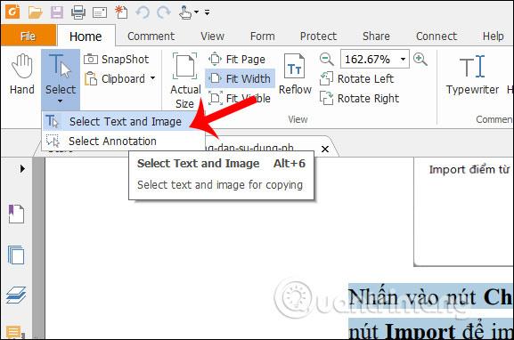Choose Select Text and Image menu item

(123, 122)
